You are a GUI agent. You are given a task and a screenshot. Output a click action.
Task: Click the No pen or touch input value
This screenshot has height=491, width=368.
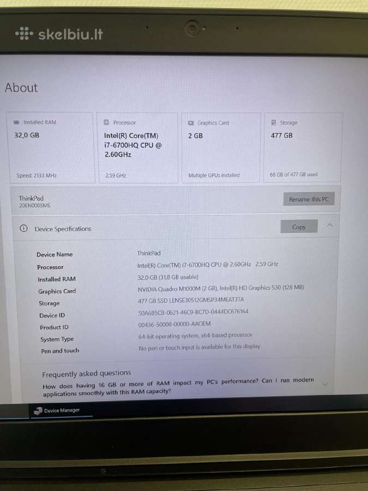click(200, 347)
